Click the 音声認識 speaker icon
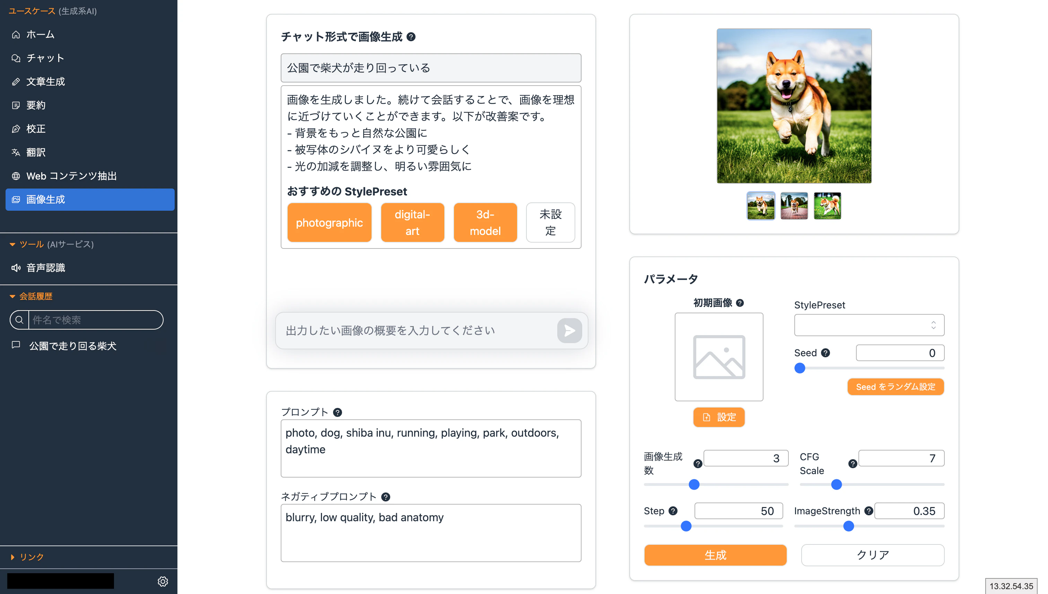This screenshot has width=1048, height=594. click(x=16, y=268)
